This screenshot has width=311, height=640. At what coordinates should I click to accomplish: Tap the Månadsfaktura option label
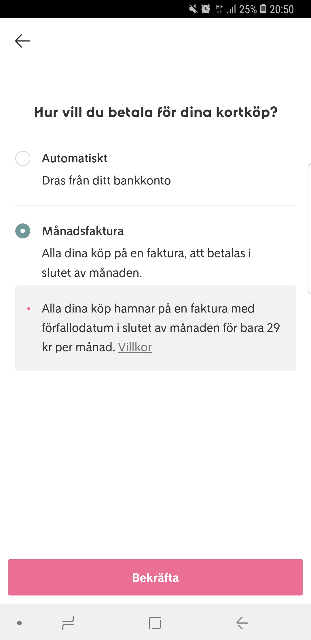coord(83,231)
